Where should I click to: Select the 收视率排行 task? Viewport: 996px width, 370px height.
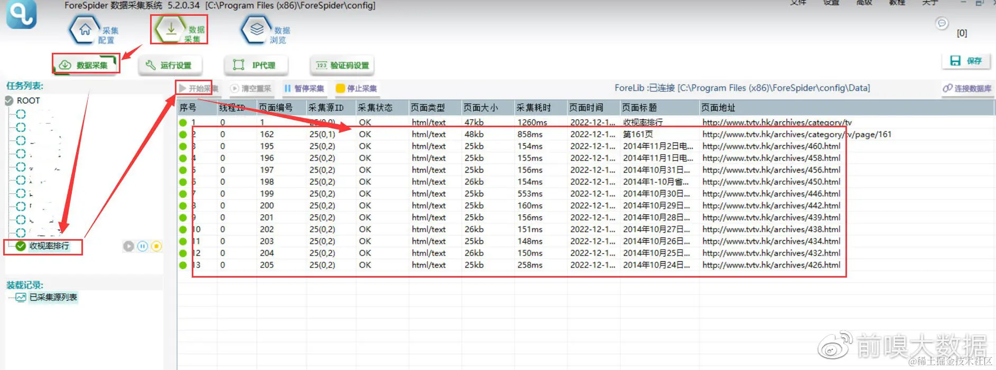[49, 246]
